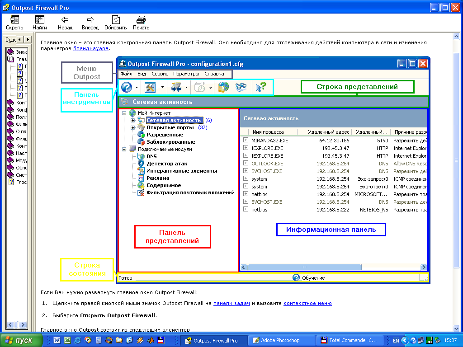This screenshot has height=347, width=463.
Task: Click the help page vertical scrollbar down arrow
Action: [x=457, y=328]
